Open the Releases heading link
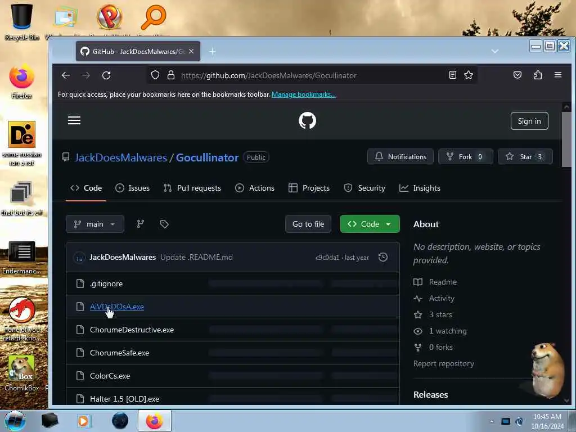 point(430,394)
